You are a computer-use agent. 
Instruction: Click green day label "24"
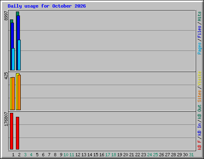coord(149,155)
